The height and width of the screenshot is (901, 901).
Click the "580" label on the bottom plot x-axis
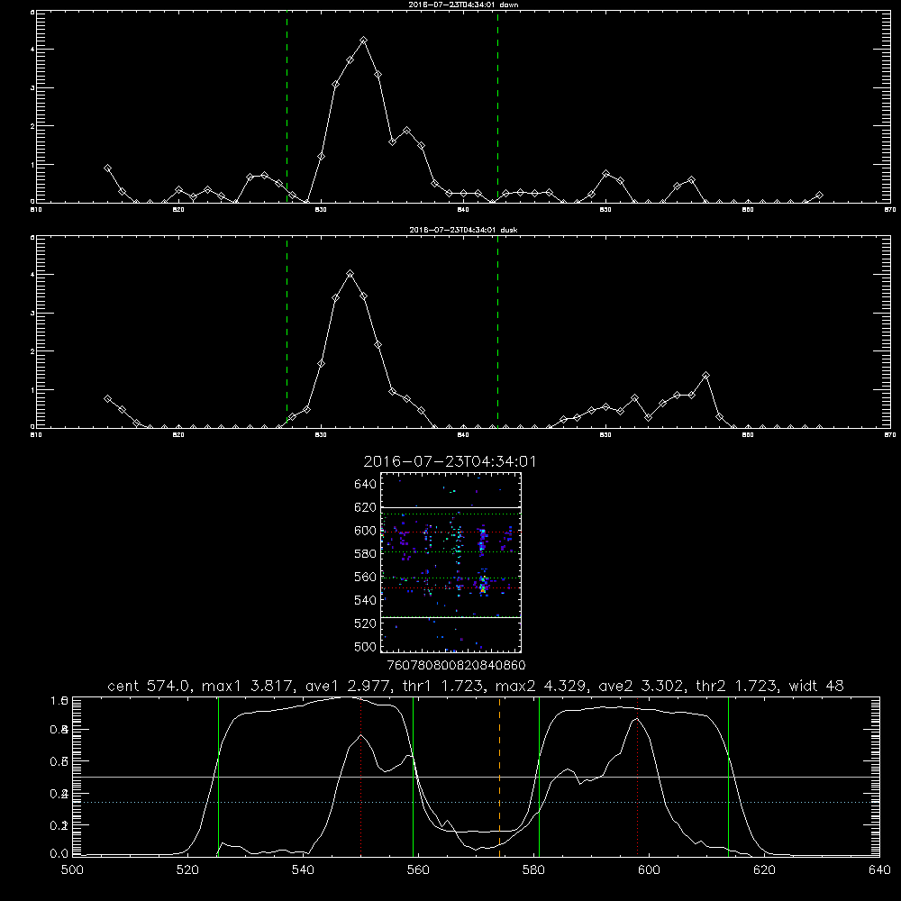click(533, 870)
